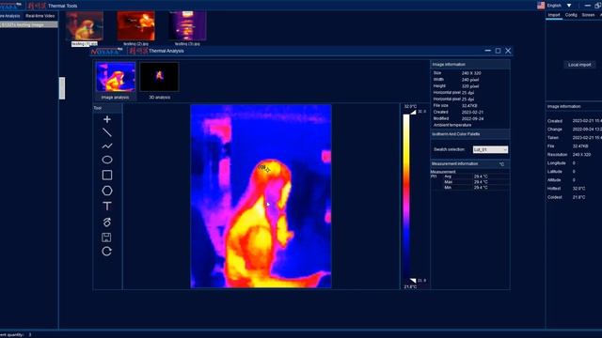Click the save floppy disk icon

click(106, 238)
